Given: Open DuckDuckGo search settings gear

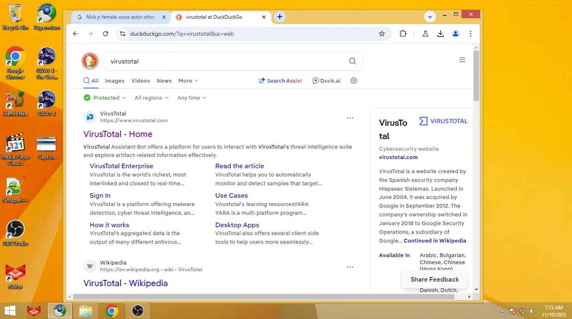Looking at the screenshot, I should tap(354, 81).
